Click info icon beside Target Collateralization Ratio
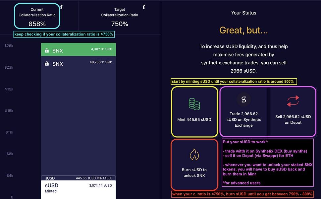 tap(144, 7)
